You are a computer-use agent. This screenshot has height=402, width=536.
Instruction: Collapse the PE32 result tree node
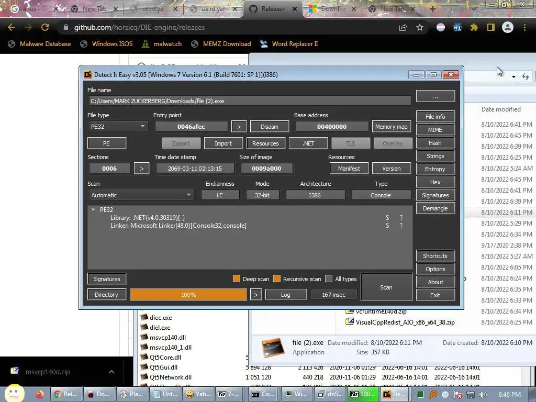pos(93,209)
